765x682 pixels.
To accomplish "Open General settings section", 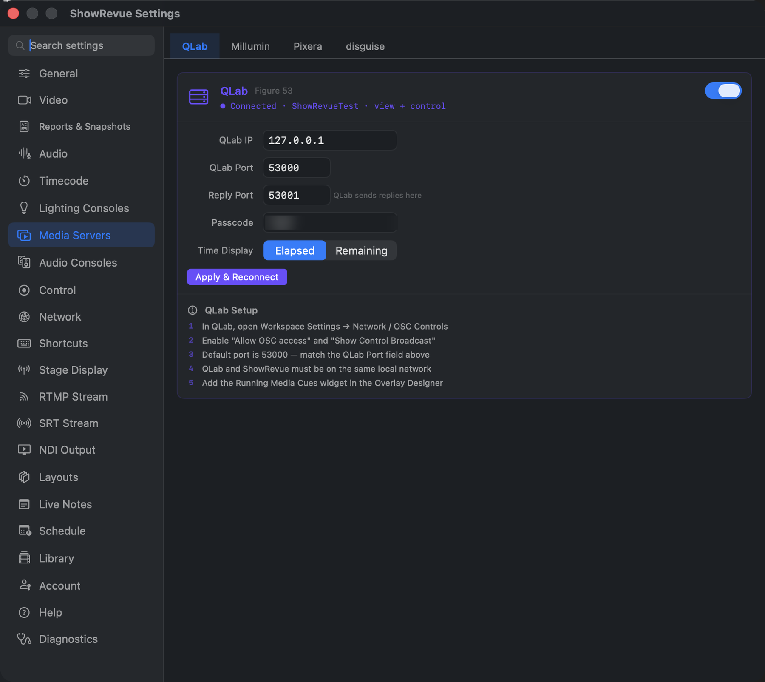I will click(x=81, y=74).
